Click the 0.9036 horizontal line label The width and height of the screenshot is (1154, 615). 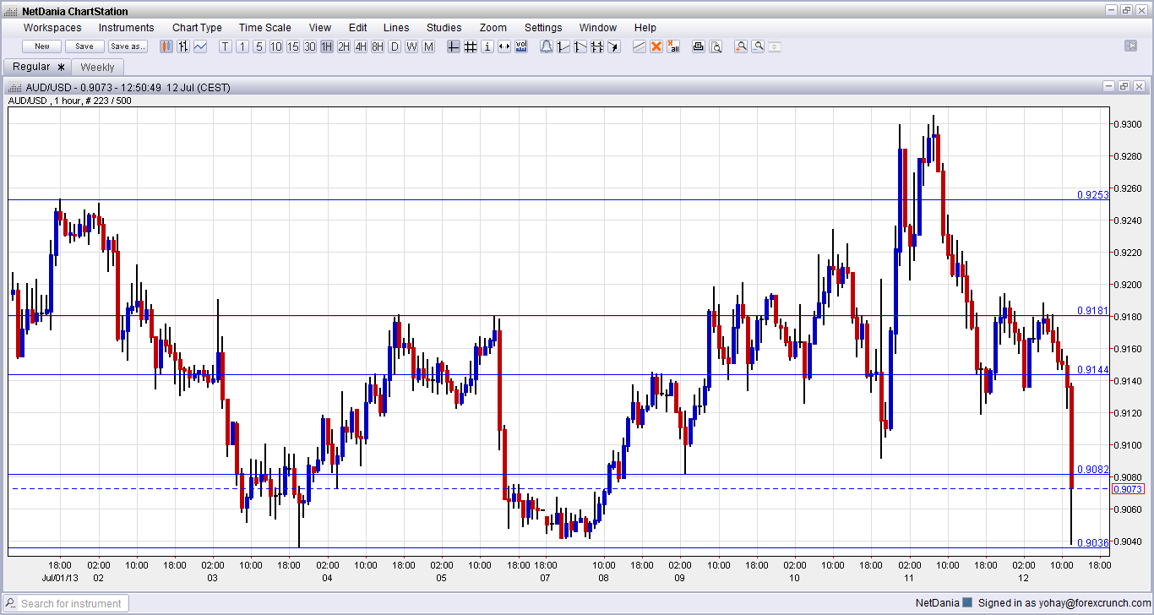coord(1092,543)
